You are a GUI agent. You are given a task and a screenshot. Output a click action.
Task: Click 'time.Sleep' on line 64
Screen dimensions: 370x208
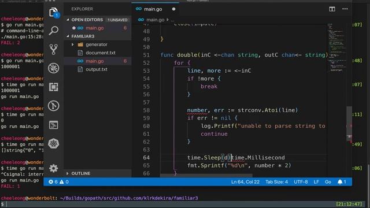(x=204, y=158)
